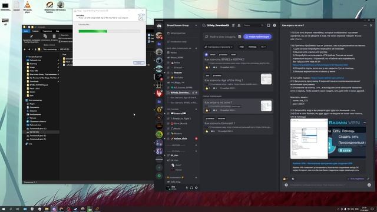This screenshot has width=377, height=212.
Task: Open post Как скачать BFME2 и ROTWK ?
Action: pos(224,59)
